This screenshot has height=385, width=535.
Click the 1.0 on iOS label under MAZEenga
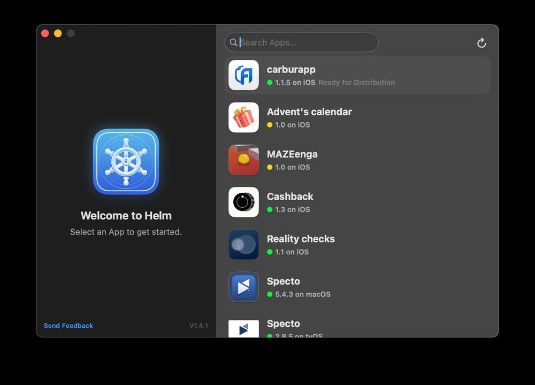pyautogui.click(x=293, y=167)
